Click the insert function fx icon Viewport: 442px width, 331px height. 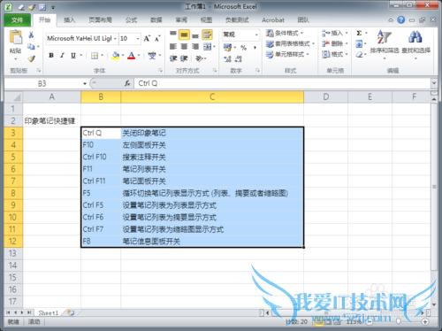(x=127, y=83)
